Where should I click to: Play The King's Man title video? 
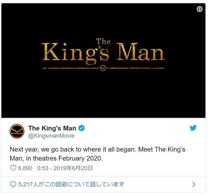(103, 60)
